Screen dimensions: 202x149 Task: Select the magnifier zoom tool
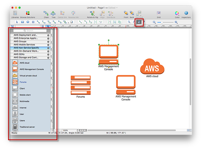click(129, 22)
